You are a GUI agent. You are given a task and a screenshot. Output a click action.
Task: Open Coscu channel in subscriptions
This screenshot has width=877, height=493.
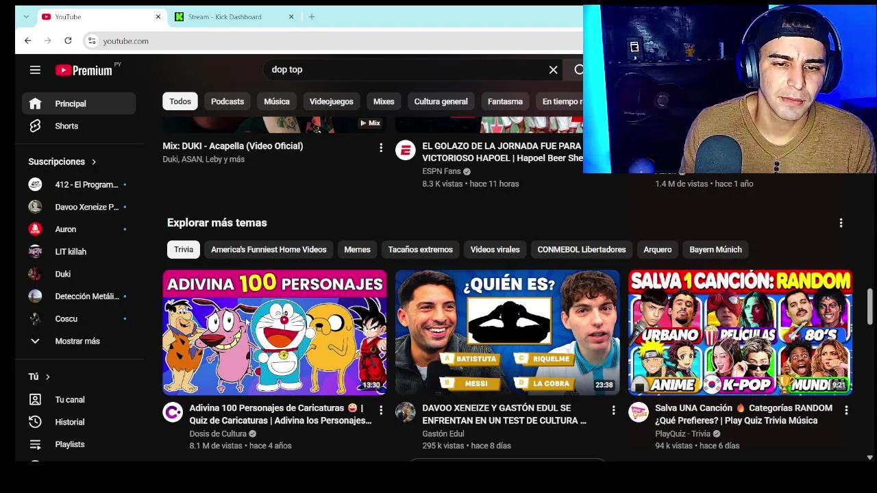click(79, 318)
